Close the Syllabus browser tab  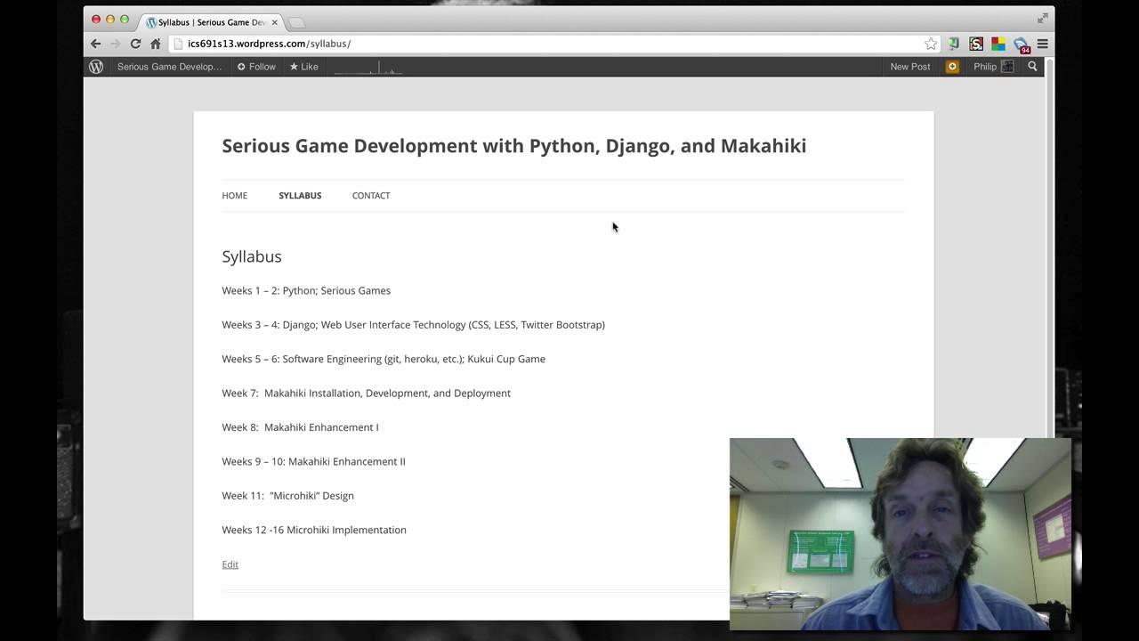275,22
